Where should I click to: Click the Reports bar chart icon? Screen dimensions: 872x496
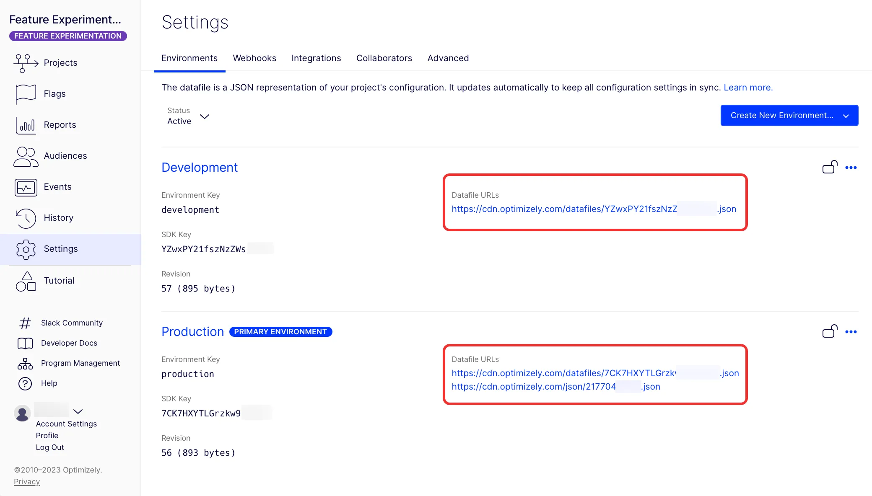(26, 125)
